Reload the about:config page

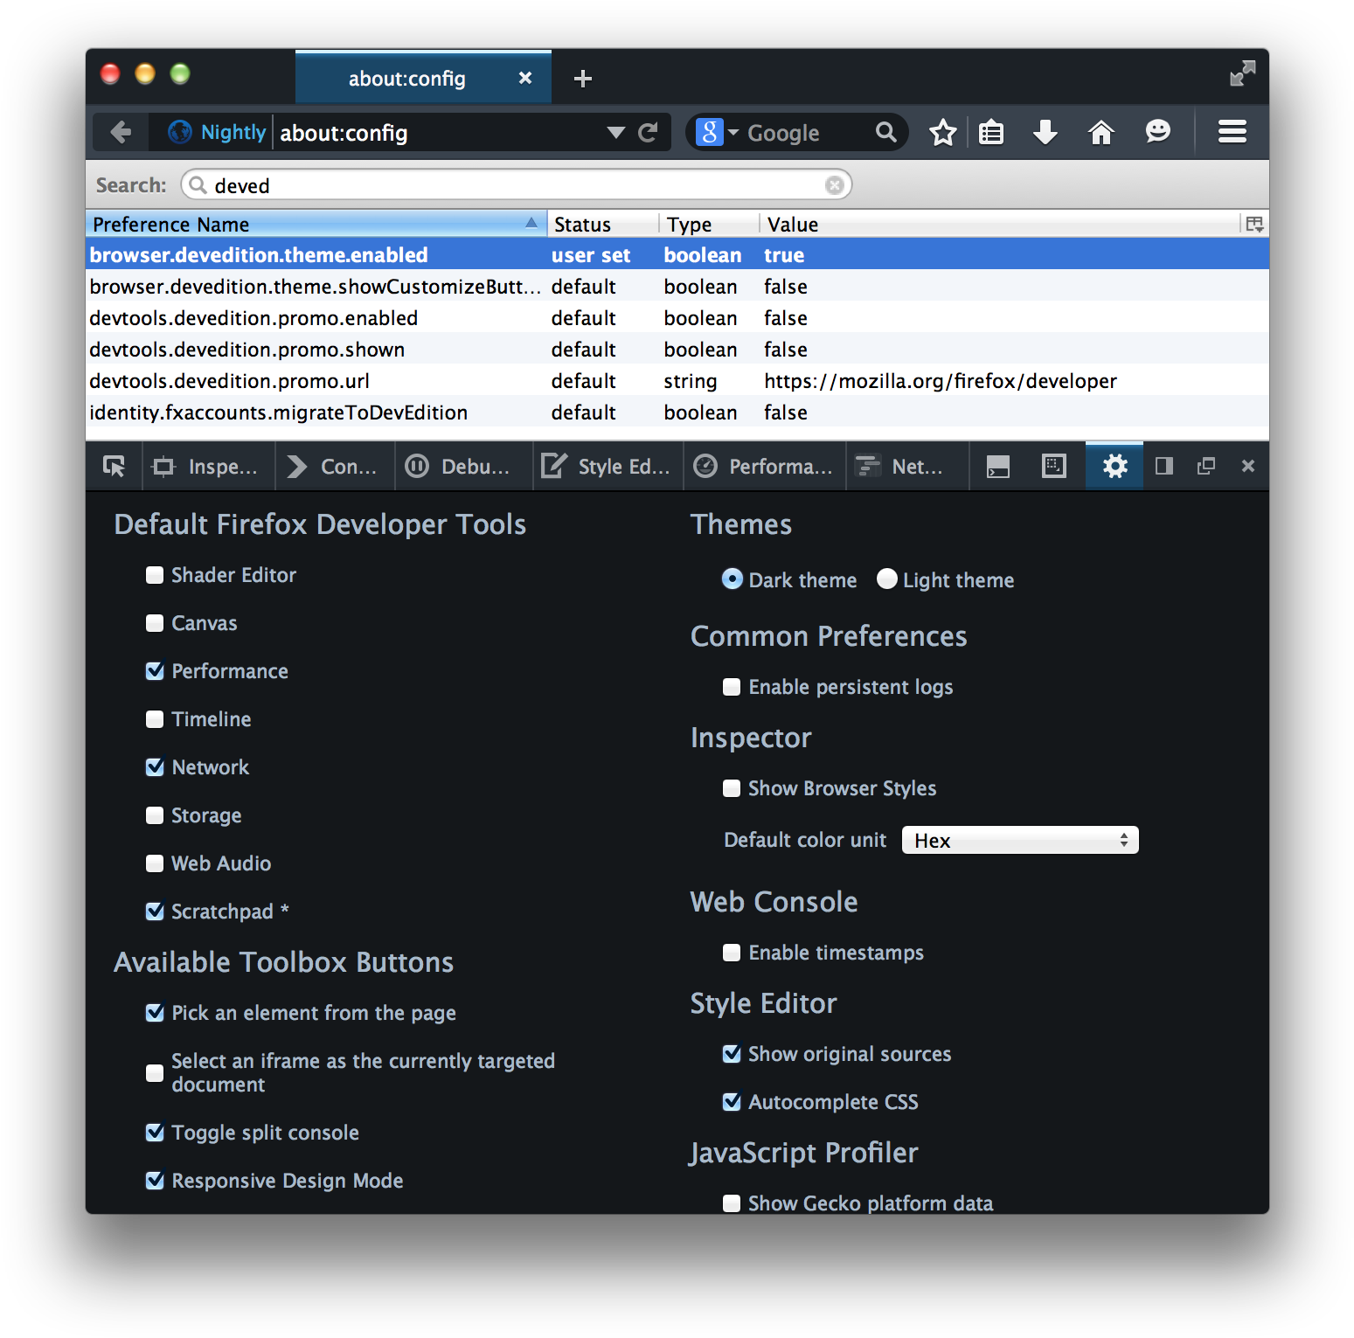648,133
